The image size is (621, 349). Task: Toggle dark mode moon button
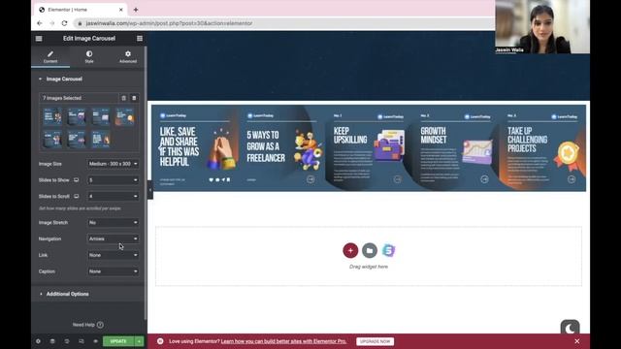click(570, 328)
